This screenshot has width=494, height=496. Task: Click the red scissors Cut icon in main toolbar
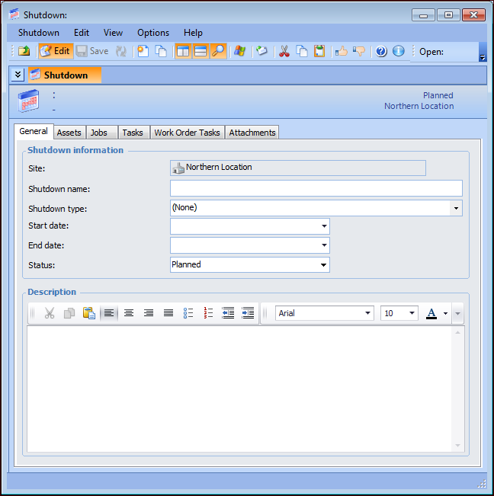pos(284,51)
